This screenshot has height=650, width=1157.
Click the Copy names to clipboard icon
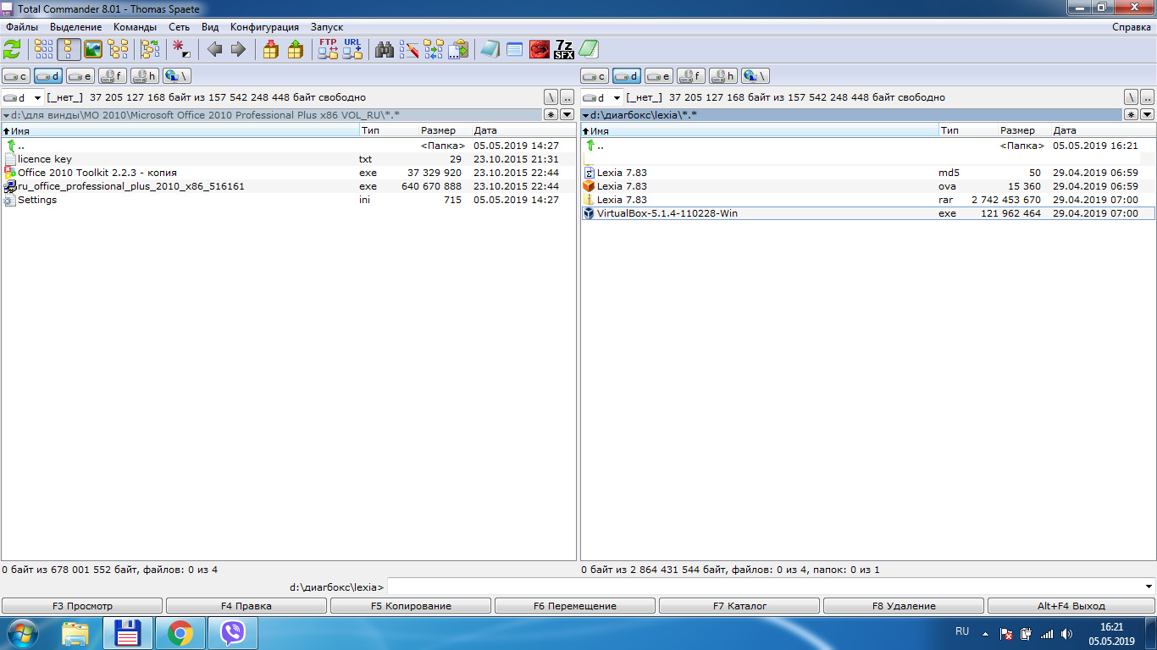pyautogui.click(x=458, y=49)
